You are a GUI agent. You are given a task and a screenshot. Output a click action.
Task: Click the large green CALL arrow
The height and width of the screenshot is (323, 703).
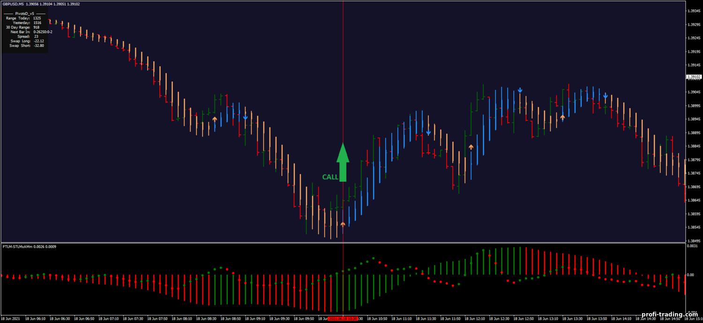343,162
